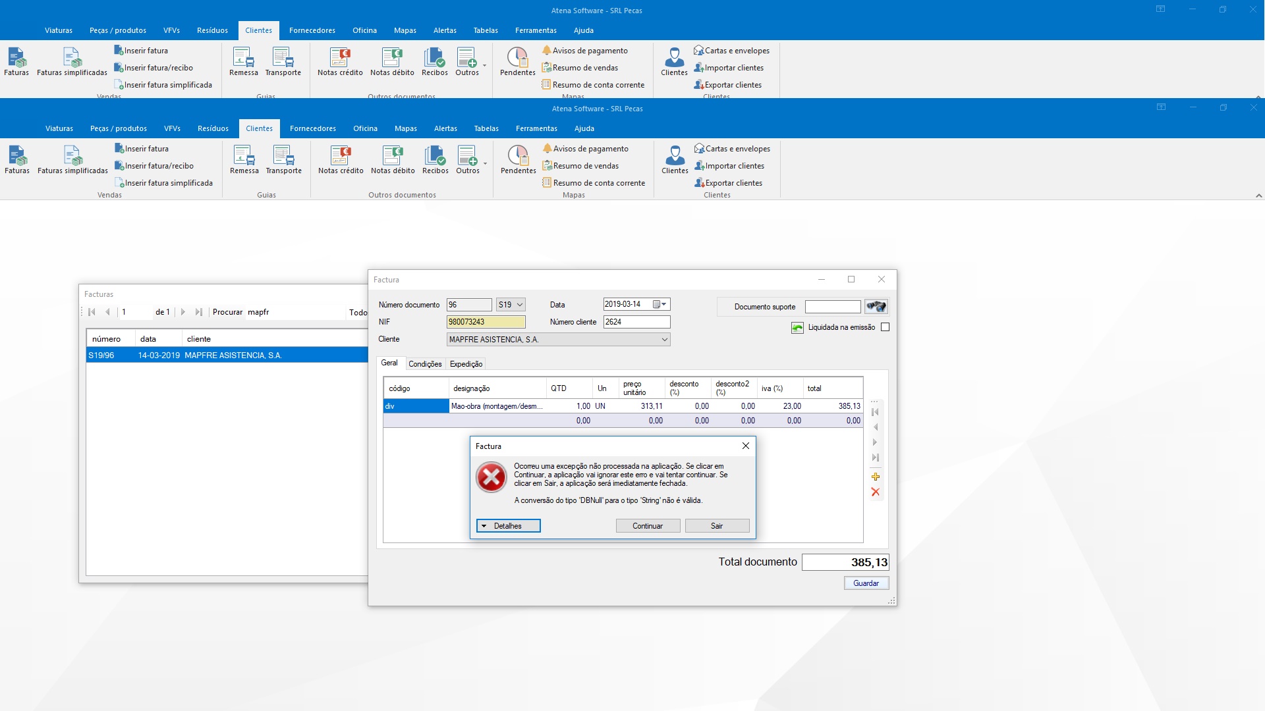Open the S19 series dropdown

point(520,305)
